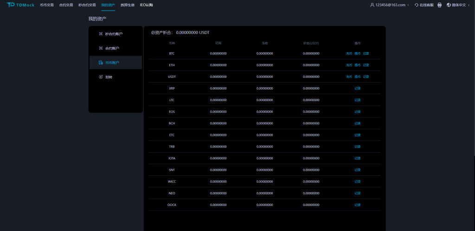Open 记录 records link for XRP row
475x231 pixels.
357,88
